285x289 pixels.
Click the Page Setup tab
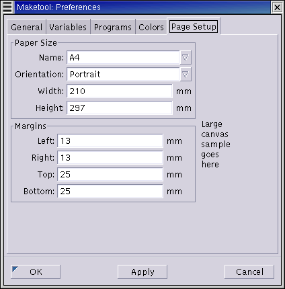pyautogui.click(x=194, y=27)
